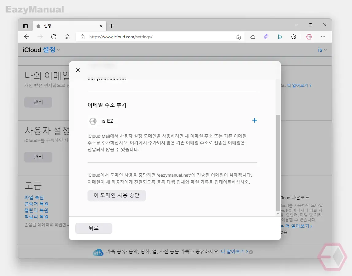Minimize the browser window
Viewport: 352px width, 276px height.
tap(296, 25)
